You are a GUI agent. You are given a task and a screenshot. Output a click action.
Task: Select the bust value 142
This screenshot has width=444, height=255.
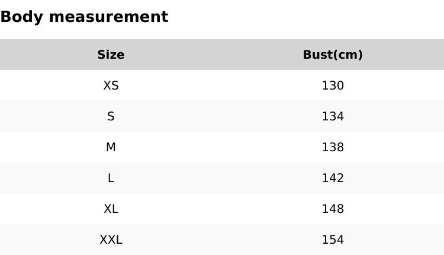click(x=333, y=178)
